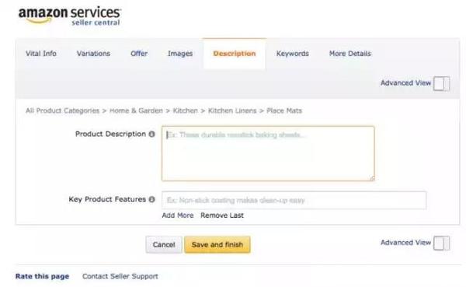This screenshot has height=287, width=466.
Task: Go to the Offer tab
Action: 139,54
